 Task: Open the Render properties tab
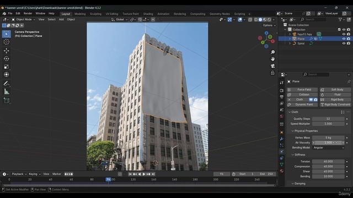[x=282, y=90]
